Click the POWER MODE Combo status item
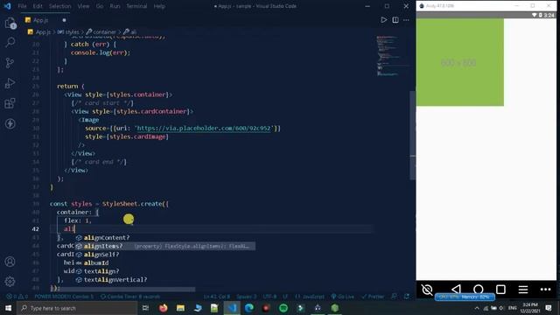Viewport: 560px width, 315px height. coord(64,297)
